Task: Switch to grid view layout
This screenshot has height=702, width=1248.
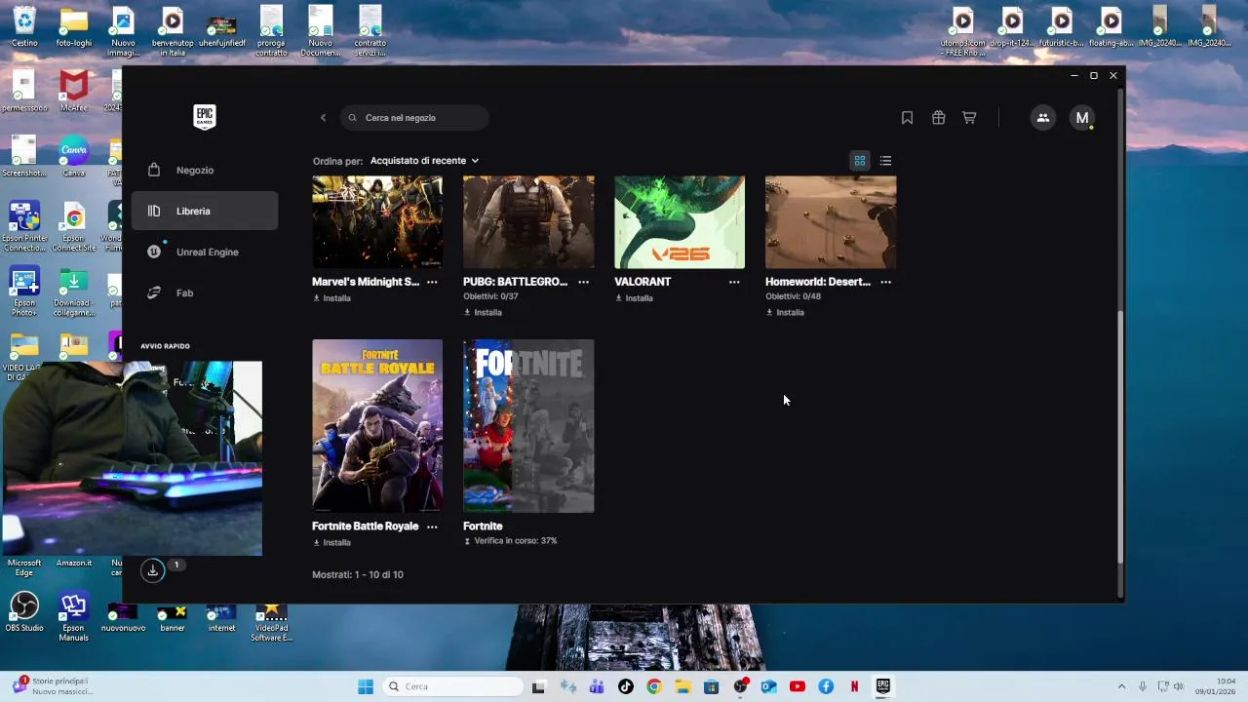Action: (x=860, y=161)
